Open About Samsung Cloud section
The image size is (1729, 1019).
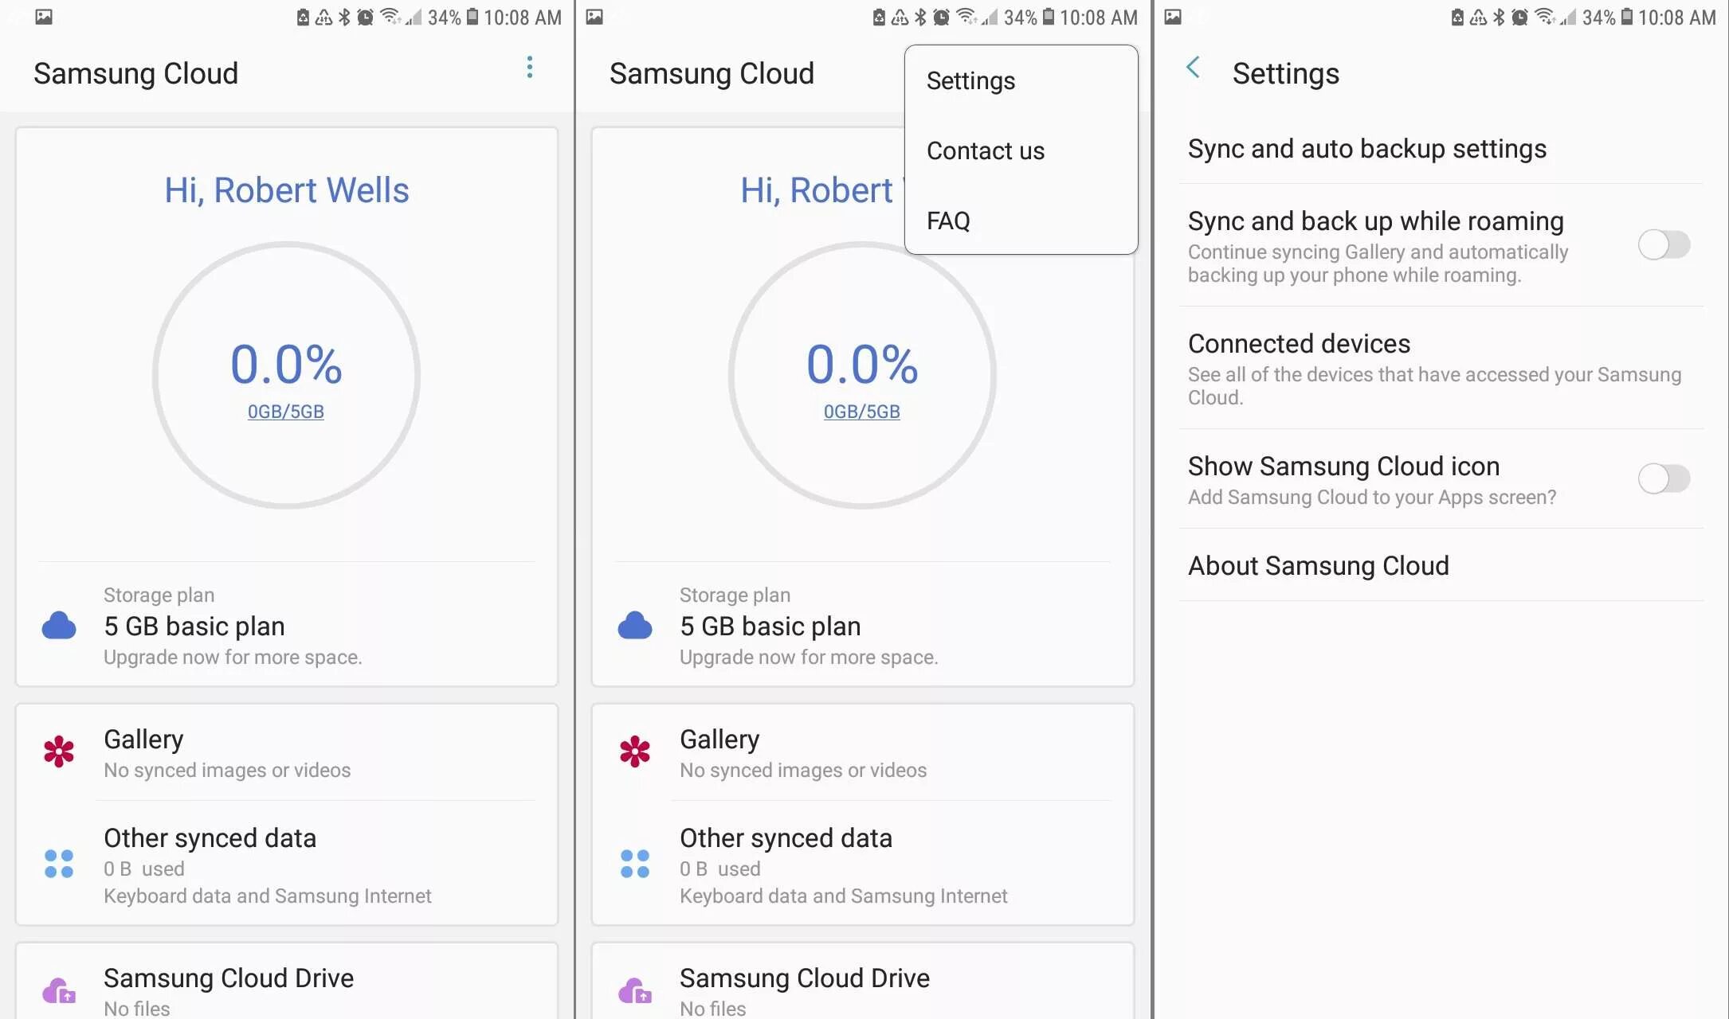click(x=1319, y=564)
